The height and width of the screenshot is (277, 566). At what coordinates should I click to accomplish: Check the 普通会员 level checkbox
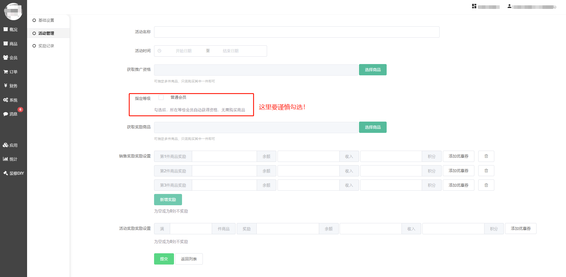pos(161,98)
